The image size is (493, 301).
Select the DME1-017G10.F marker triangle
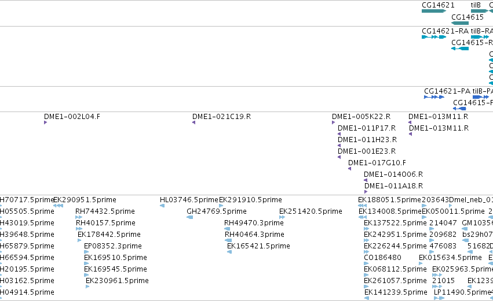(350, 169)
